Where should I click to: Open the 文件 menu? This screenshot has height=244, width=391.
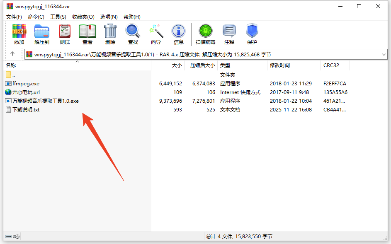14,17
